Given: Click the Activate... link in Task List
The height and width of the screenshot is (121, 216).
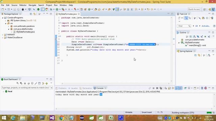Looking at the screenshot, I should [206, 26].
